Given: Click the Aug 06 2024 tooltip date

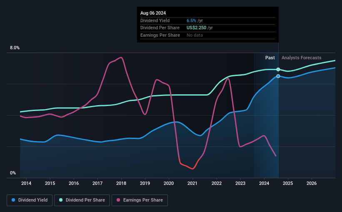Looking at the screenshot, I should pos(153,13).
